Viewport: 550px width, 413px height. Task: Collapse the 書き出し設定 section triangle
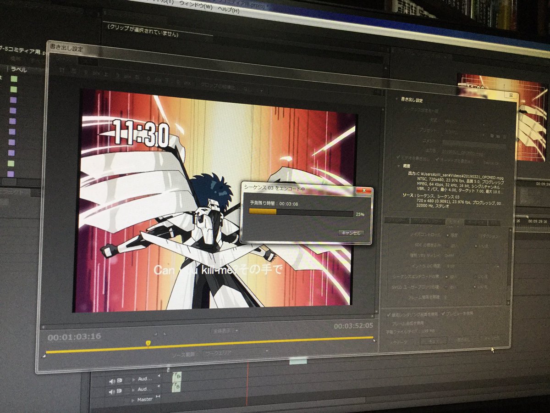(397, 99)
